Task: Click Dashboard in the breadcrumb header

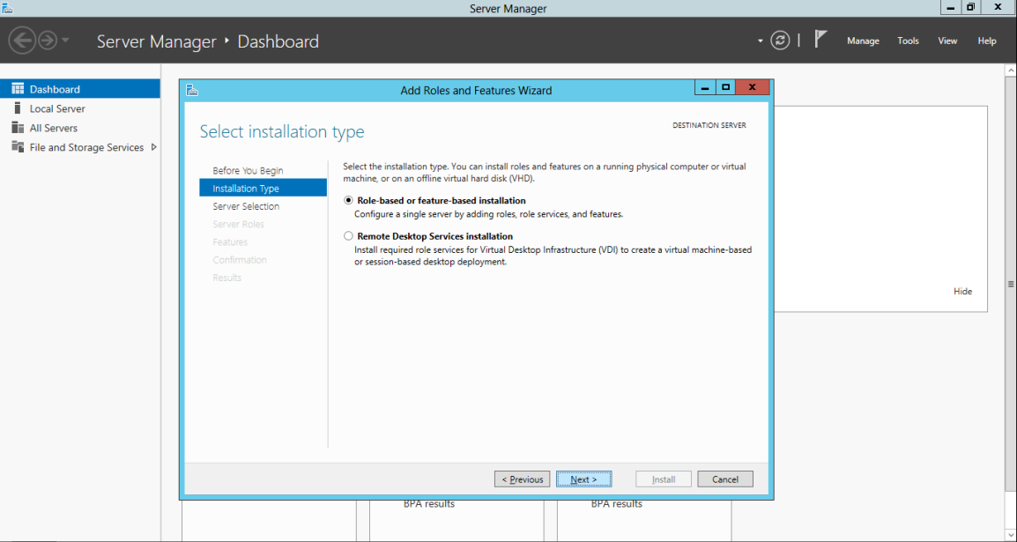Action: (x=278, y=41)
